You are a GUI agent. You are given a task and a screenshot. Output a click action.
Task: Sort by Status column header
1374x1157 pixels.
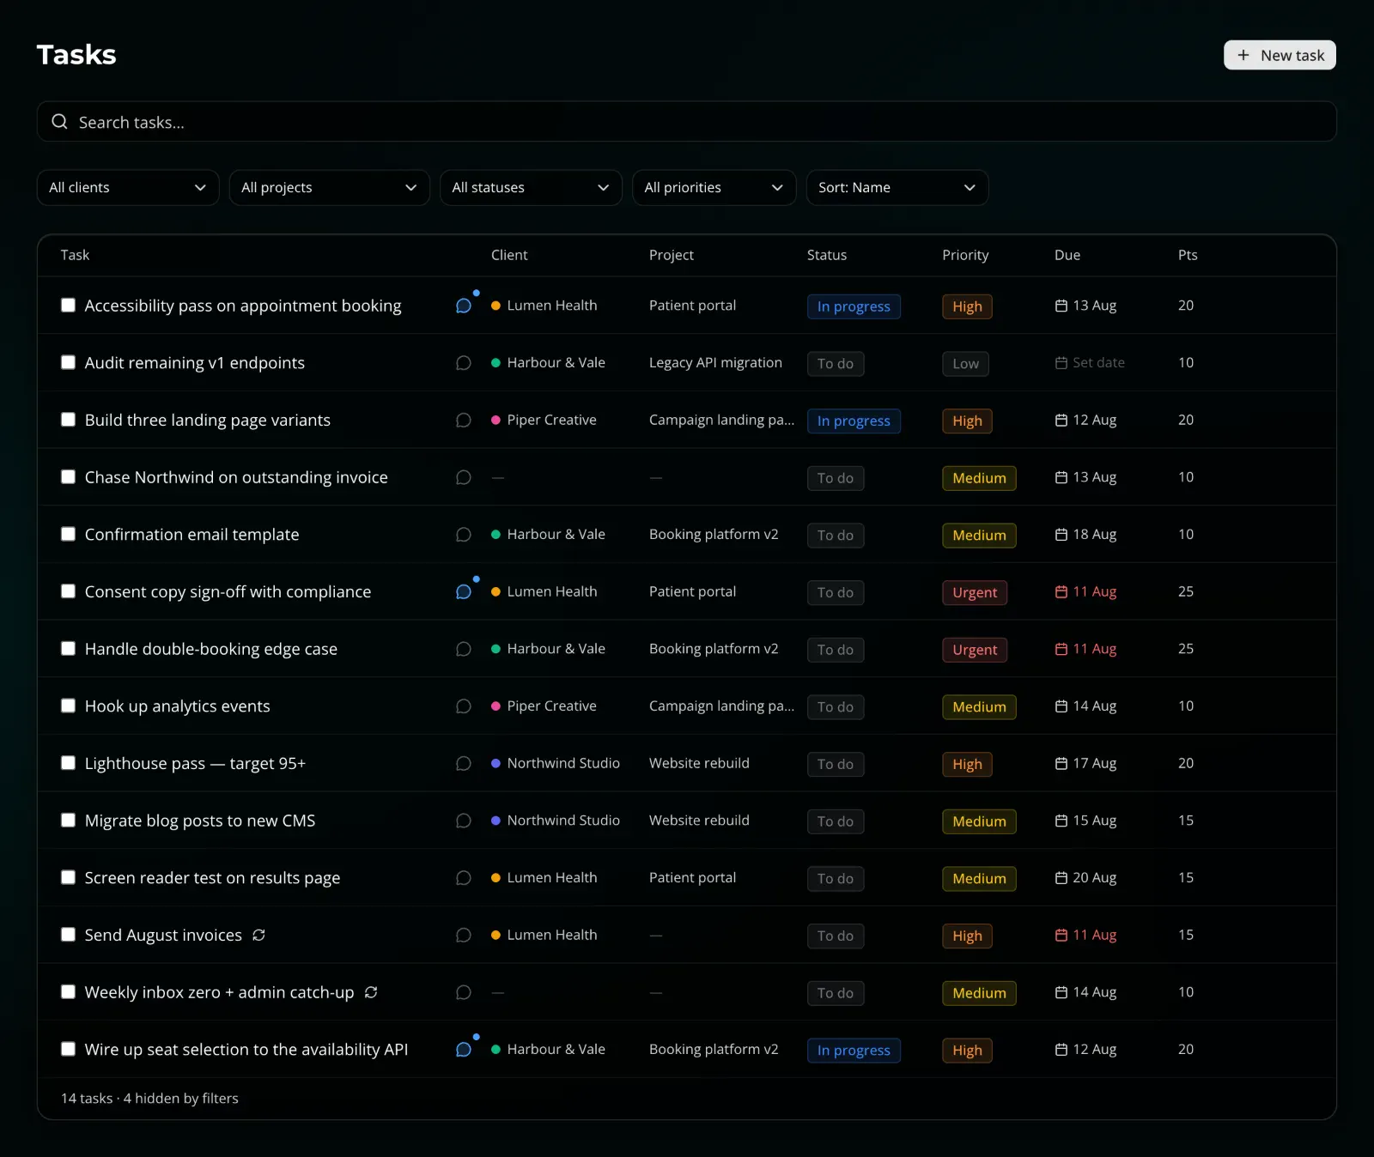(x=827, y=255)
